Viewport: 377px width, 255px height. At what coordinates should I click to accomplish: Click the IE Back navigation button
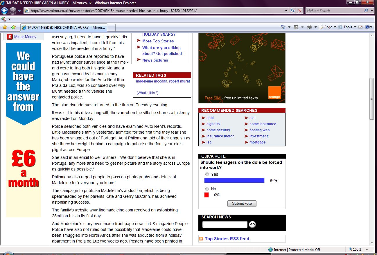point(4,11)
